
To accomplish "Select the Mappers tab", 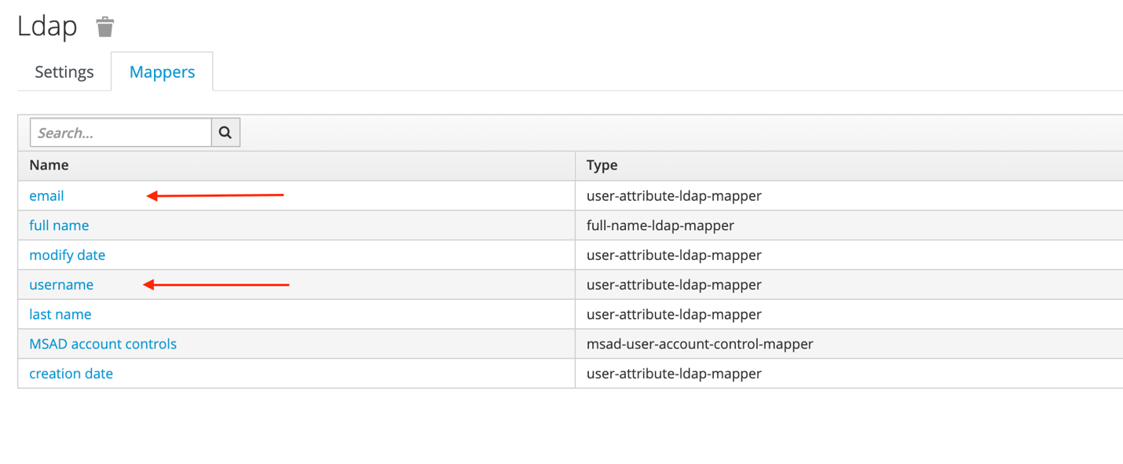I will click(162, 71).
